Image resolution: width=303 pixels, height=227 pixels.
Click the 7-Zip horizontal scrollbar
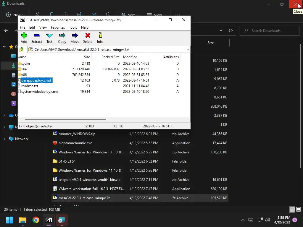65,119
